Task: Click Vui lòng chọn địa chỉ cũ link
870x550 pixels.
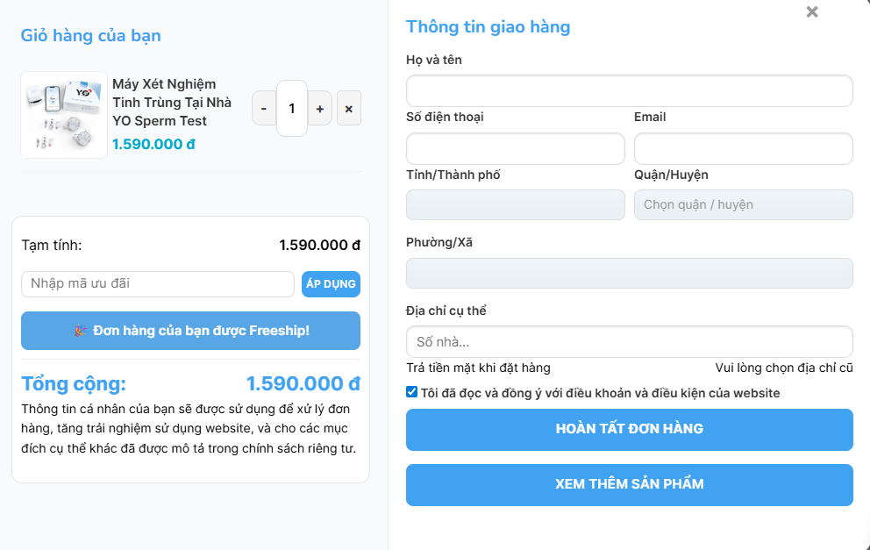Action: coord(784,368)
